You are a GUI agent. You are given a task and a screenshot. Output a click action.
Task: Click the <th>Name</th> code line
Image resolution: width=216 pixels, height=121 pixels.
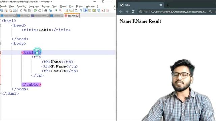click(57, 62)
